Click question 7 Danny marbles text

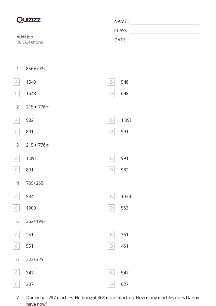(x=113, y=301)
